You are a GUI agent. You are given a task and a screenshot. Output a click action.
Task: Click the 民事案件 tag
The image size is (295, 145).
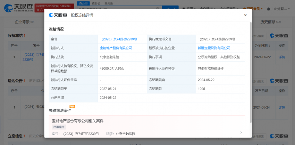tap(59, 127)
